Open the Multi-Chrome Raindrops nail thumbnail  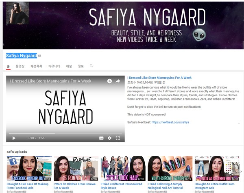pos(170,169)
